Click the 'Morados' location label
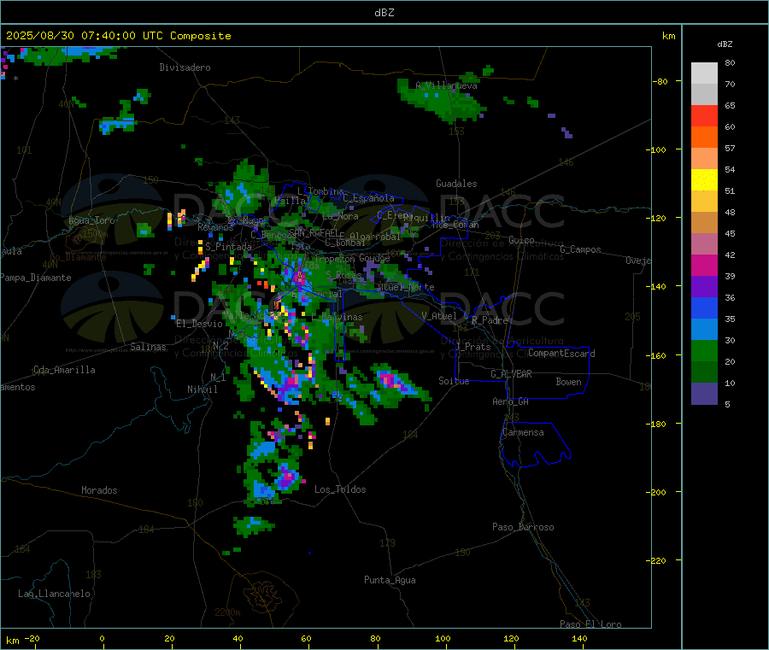The height and width of the screenshot is (650, 769). click(x=99, y=490)
